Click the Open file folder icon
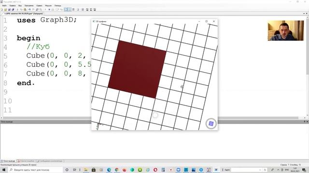Screen dimensions: 309x173 (5, 10)
